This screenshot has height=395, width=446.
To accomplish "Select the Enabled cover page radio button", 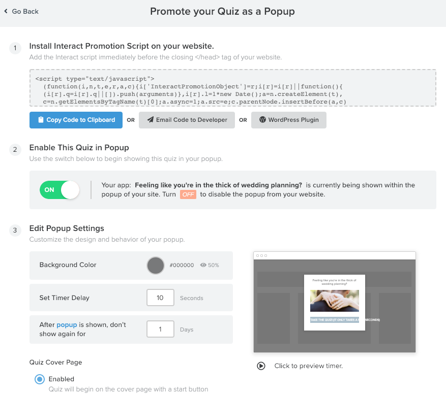I will 40,379.
